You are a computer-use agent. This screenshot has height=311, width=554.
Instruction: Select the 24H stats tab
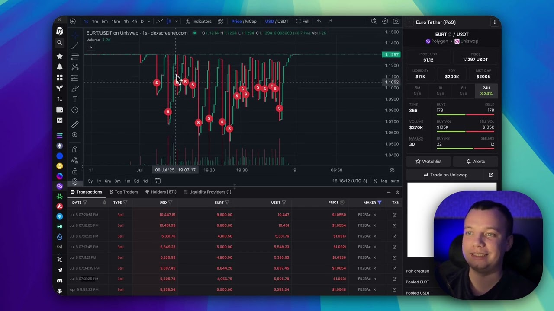pos(486,91)
